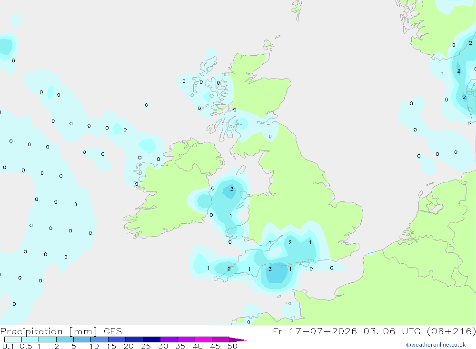The width and height of the screenshot is (476, 349).
Task: Click the 10–15 mm legend color box
Action: [x=99, y=339]
